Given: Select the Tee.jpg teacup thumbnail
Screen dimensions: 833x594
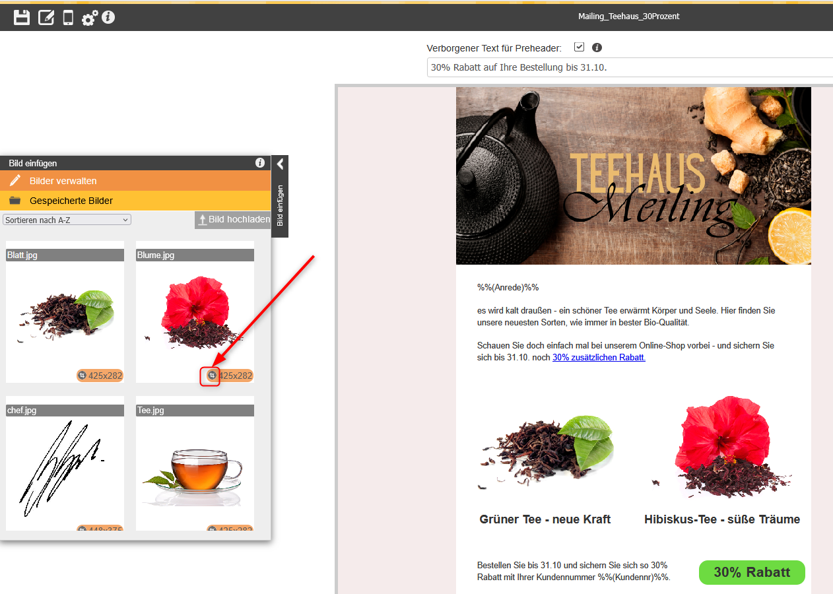Looking at the screenshot, I should pyautogui.click(x=195, y=469).
